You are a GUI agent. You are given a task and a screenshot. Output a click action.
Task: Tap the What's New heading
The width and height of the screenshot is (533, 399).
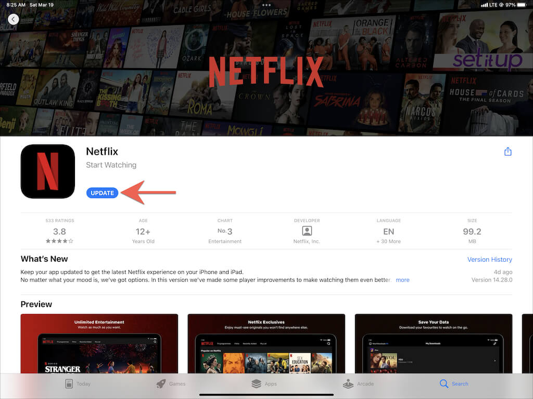pyautogui.click(x=44, y=259)
